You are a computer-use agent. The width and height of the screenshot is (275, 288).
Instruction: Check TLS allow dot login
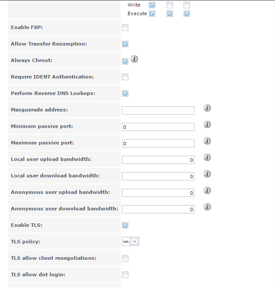pyautogui.click(x=125, y=275)
